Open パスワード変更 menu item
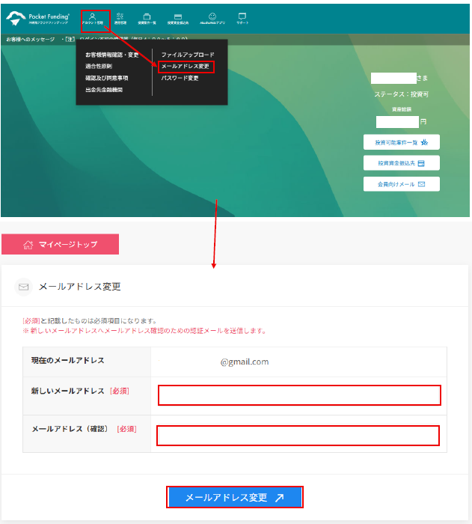The width and height of the screenshot is (472, 524). point(180,78)
